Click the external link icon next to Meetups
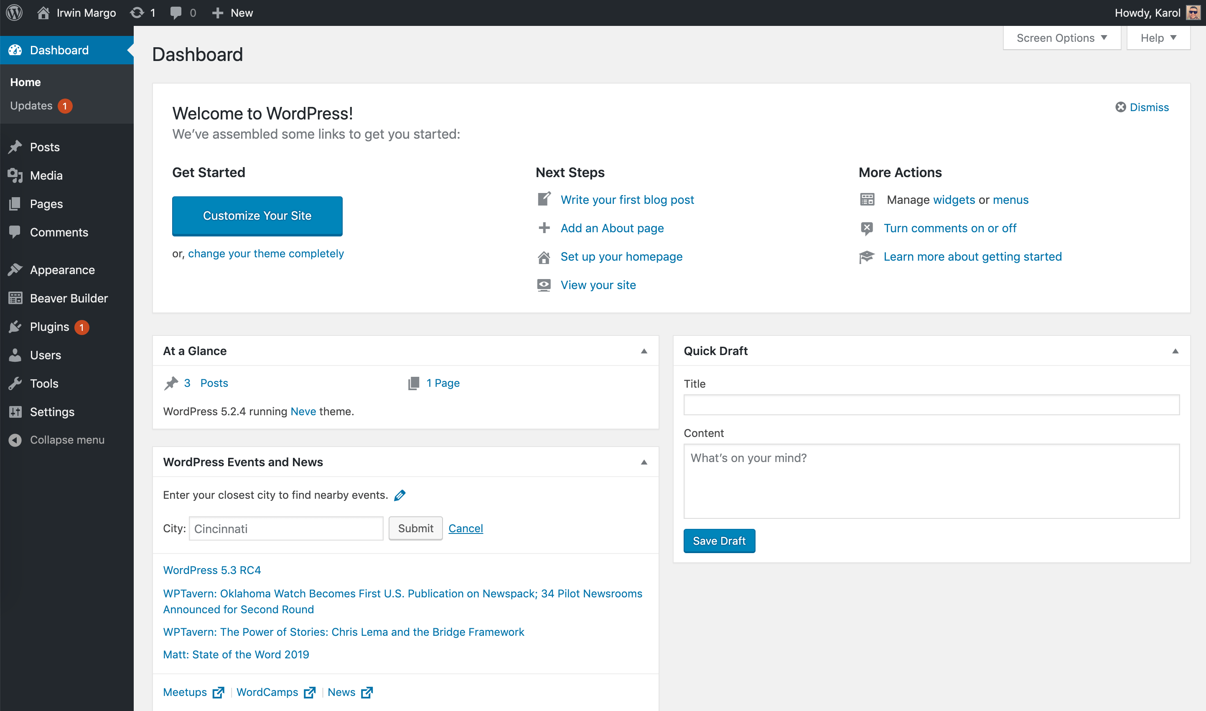1206x711 pixels. coord(219,692)
